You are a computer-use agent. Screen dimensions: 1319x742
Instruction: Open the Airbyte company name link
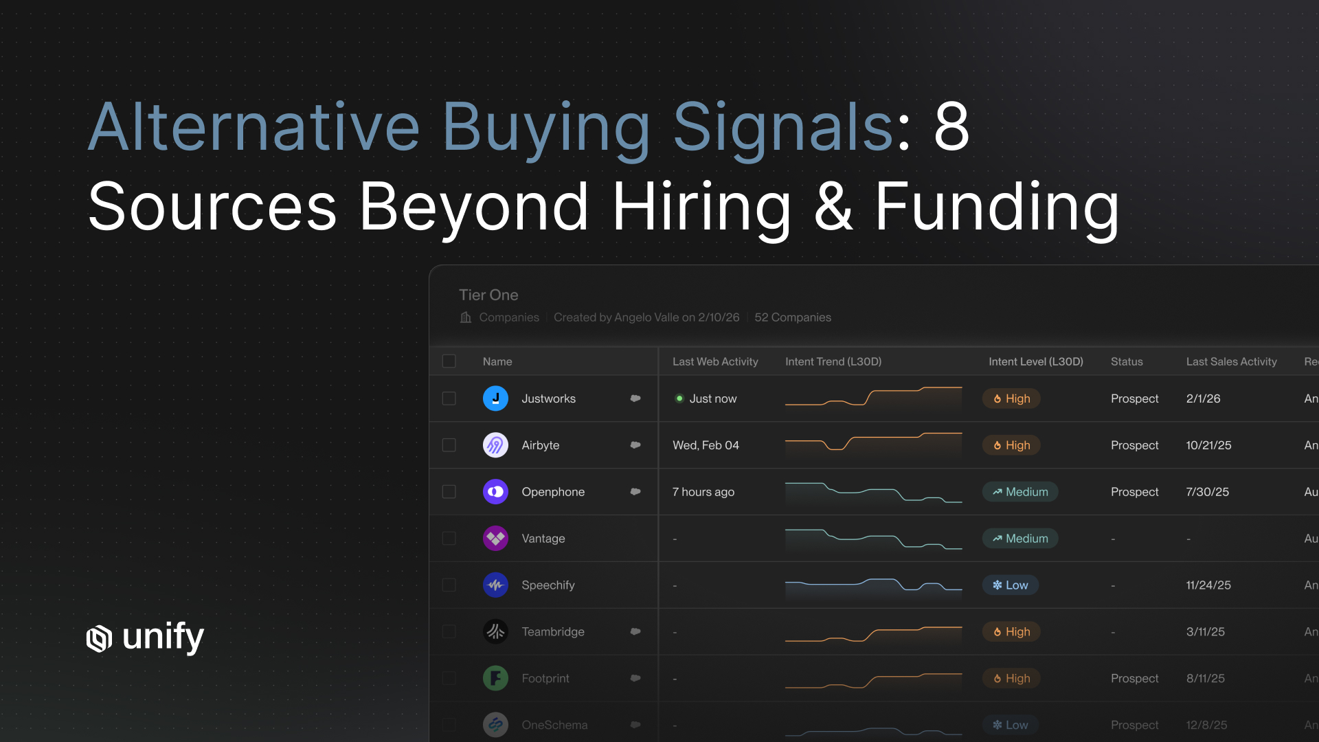click(540, 445)
